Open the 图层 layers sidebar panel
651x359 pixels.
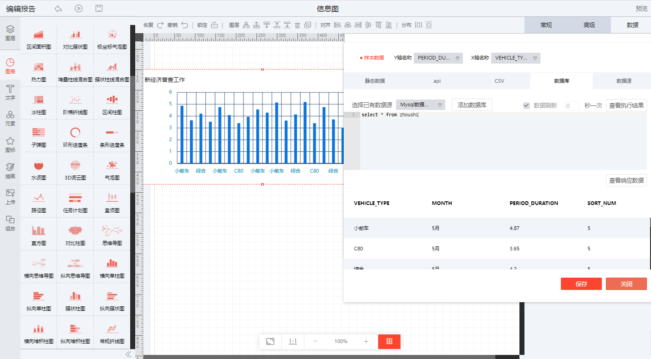pos(10,33)
